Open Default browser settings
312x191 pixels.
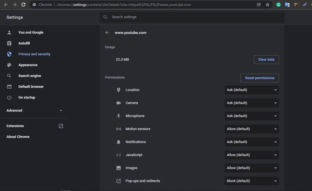click(x=31, y=87)
